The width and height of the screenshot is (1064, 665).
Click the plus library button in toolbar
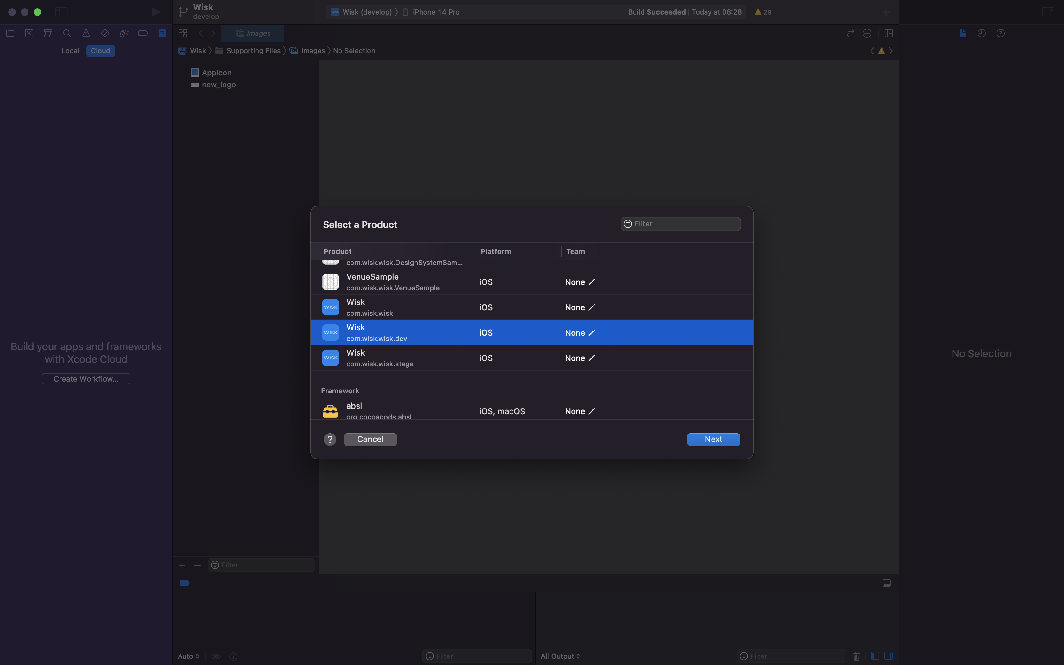click(x=886, y=12)
